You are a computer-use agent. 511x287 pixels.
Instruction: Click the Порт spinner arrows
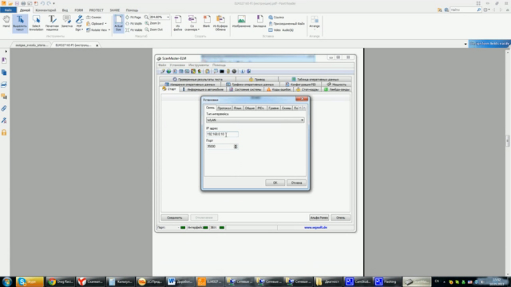click(x=235, y=146)
